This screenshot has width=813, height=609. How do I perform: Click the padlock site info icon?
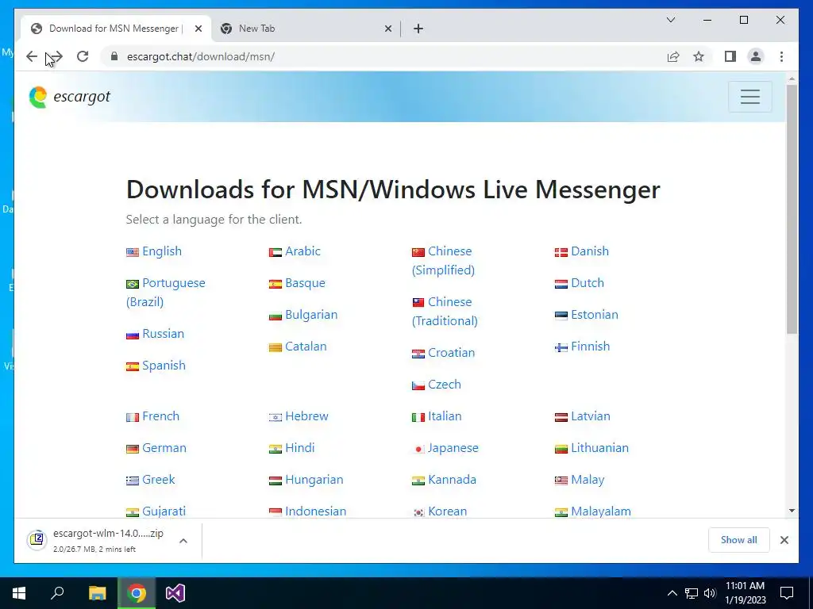pyautogui.click(x=114, y=56)
